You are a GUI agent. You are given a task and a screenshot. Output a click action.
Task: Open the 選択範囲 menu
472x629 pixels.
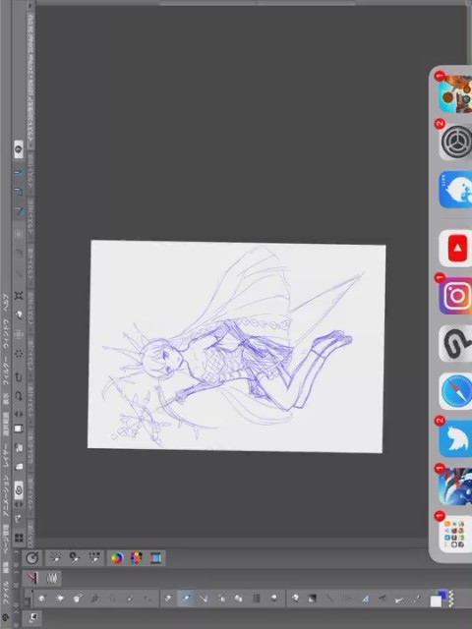6,423
